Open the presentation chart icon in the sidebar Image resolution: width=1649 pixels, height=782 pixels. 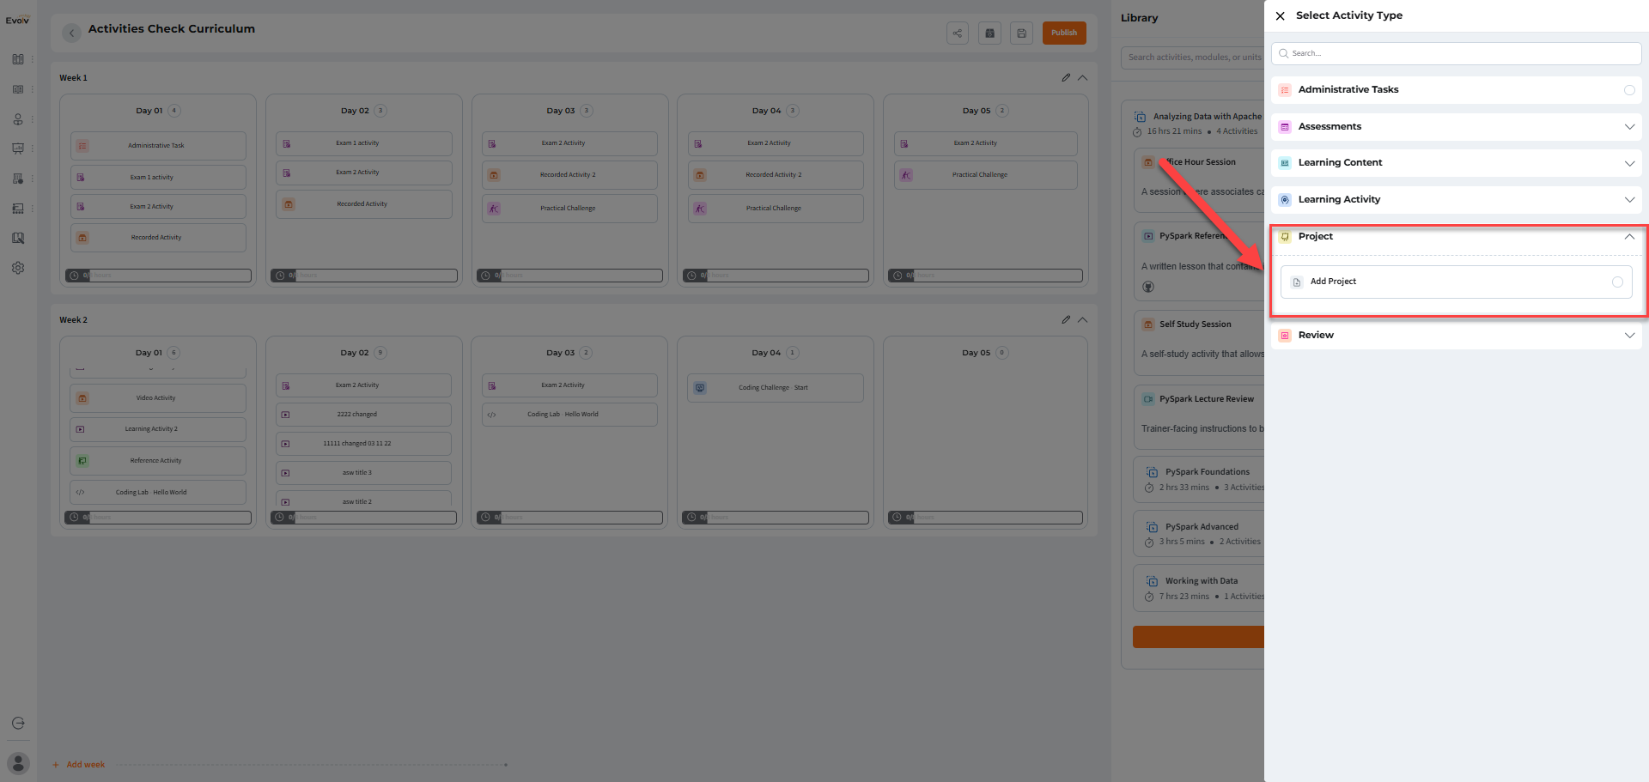pyautogui.click(x=18, y=149)
